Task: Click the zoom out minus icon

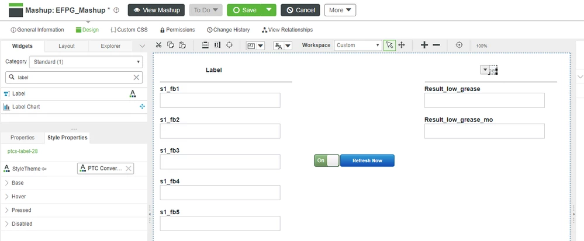Action: pos(436,45)
